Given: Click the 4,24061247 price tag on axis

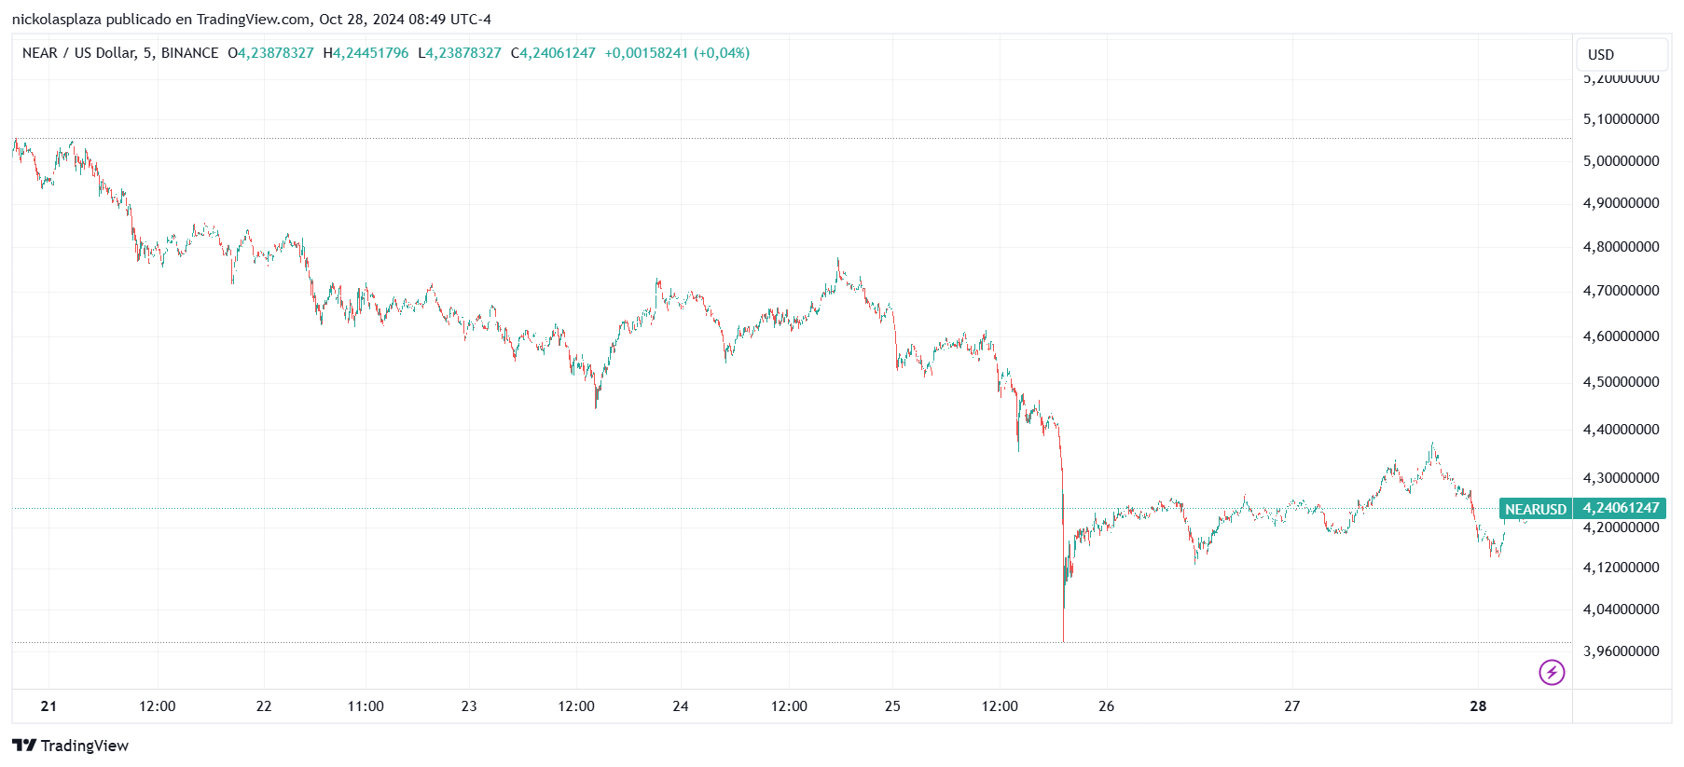Looking at the screenshot, I should (1621, 508).
